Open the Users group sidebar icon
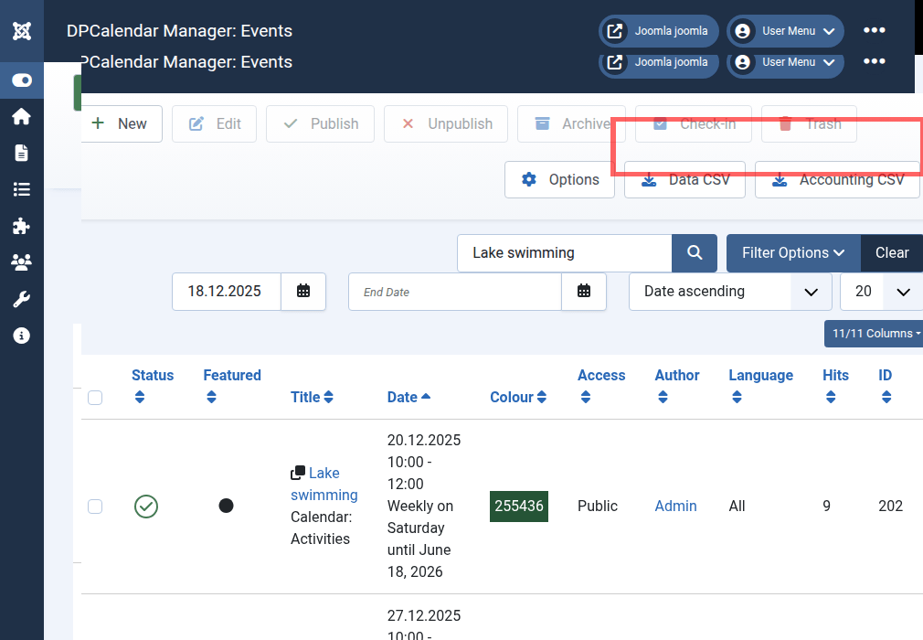Viewport: 923px width, 640px height. pos(22,262)
